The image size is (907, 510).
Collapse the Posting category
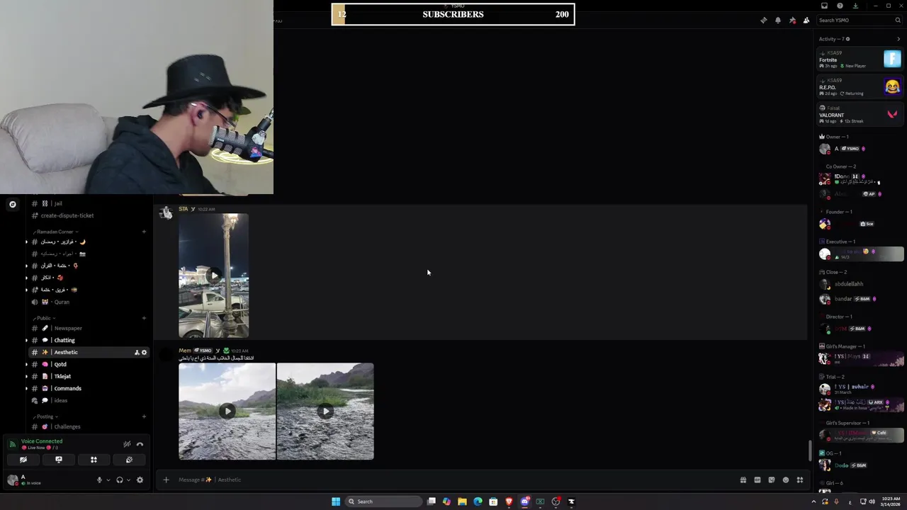(x=46, y=416)
